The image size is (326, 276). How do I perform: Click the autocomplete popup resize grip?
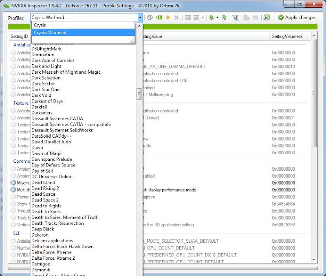coord(132,41)
